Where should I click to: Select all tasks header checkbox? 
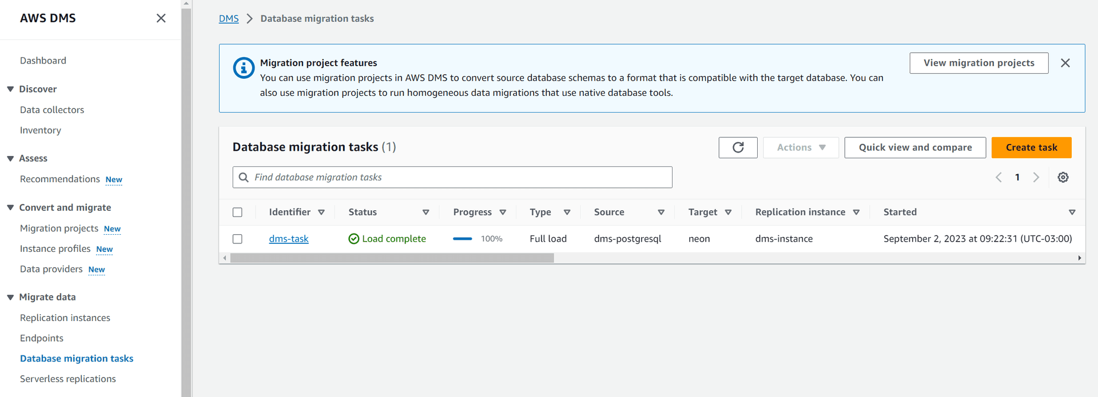pos(237,212)
